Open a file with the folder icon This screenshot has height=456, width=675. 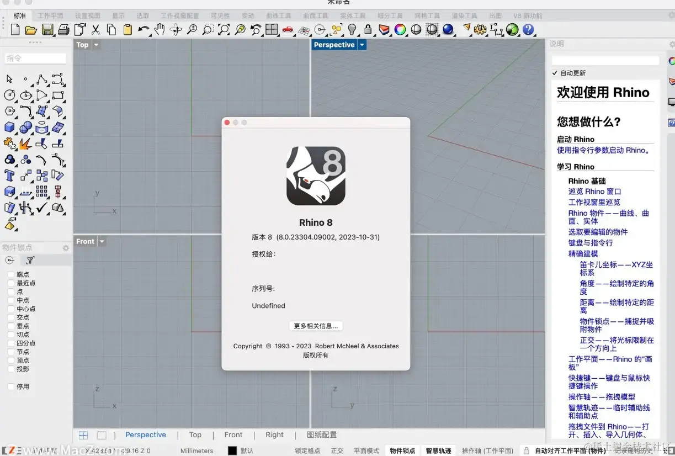pyautogui.click(x=31, y=29)
